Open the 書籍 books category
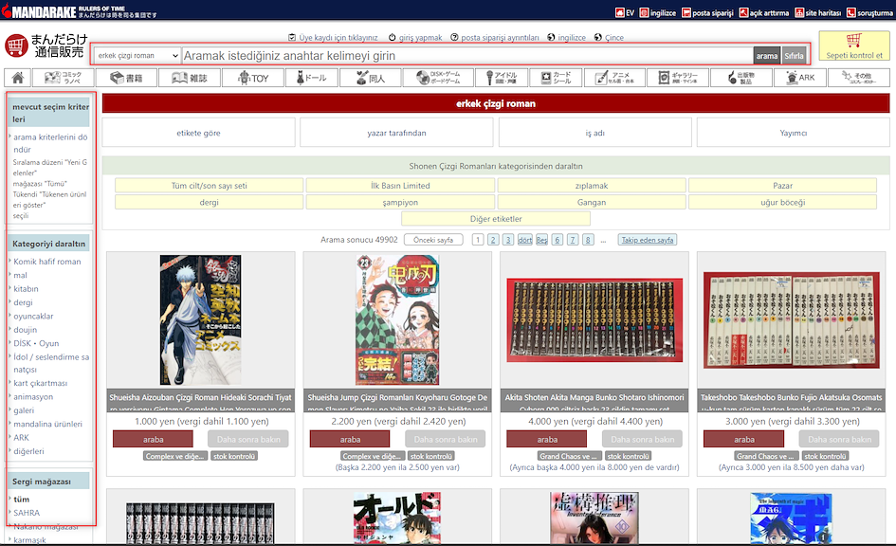 tap(126, 78)
